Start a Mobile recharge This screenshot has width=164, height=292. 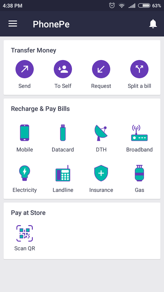click(25, 133)
